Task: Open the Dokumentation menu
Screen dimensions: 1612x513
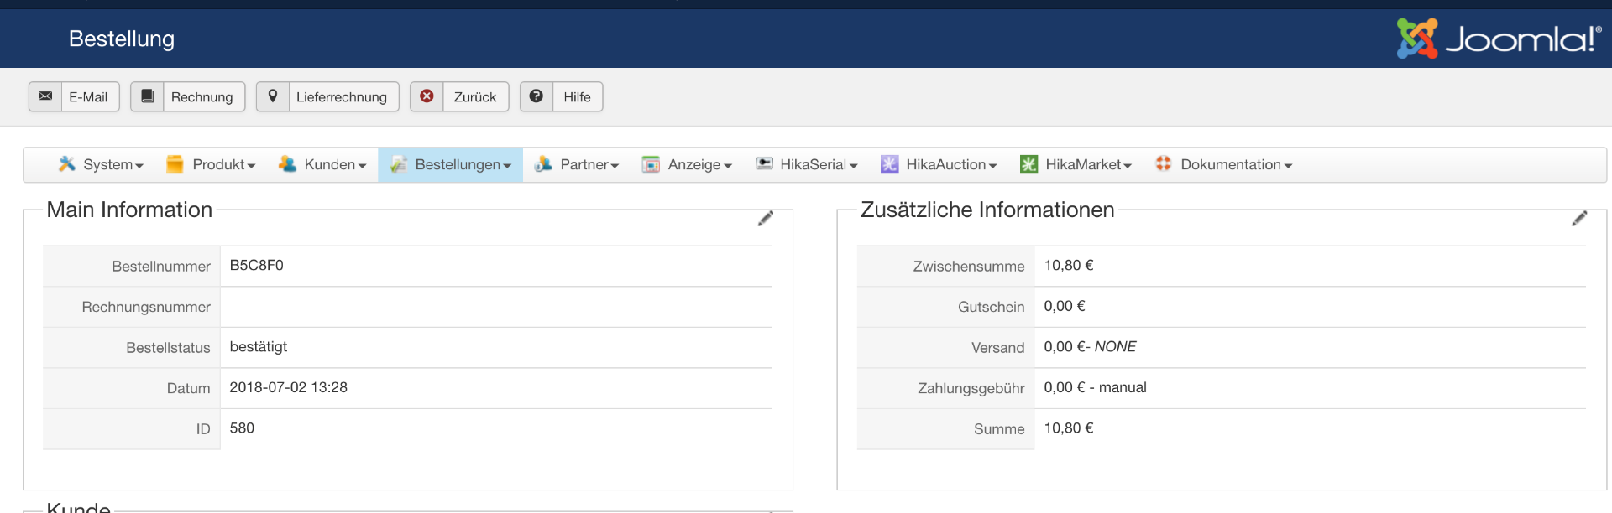Action: (1224, 165)
